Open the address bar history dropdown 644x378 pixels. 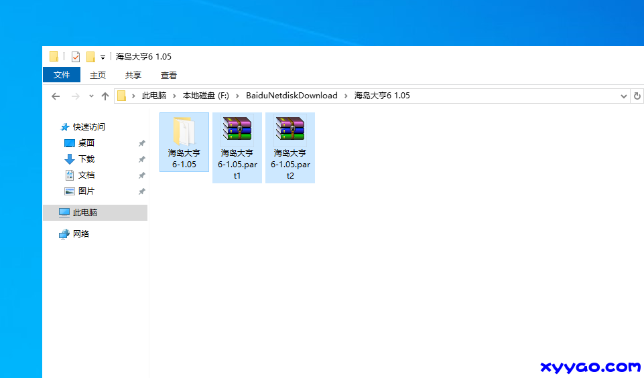tap(623, 96)
